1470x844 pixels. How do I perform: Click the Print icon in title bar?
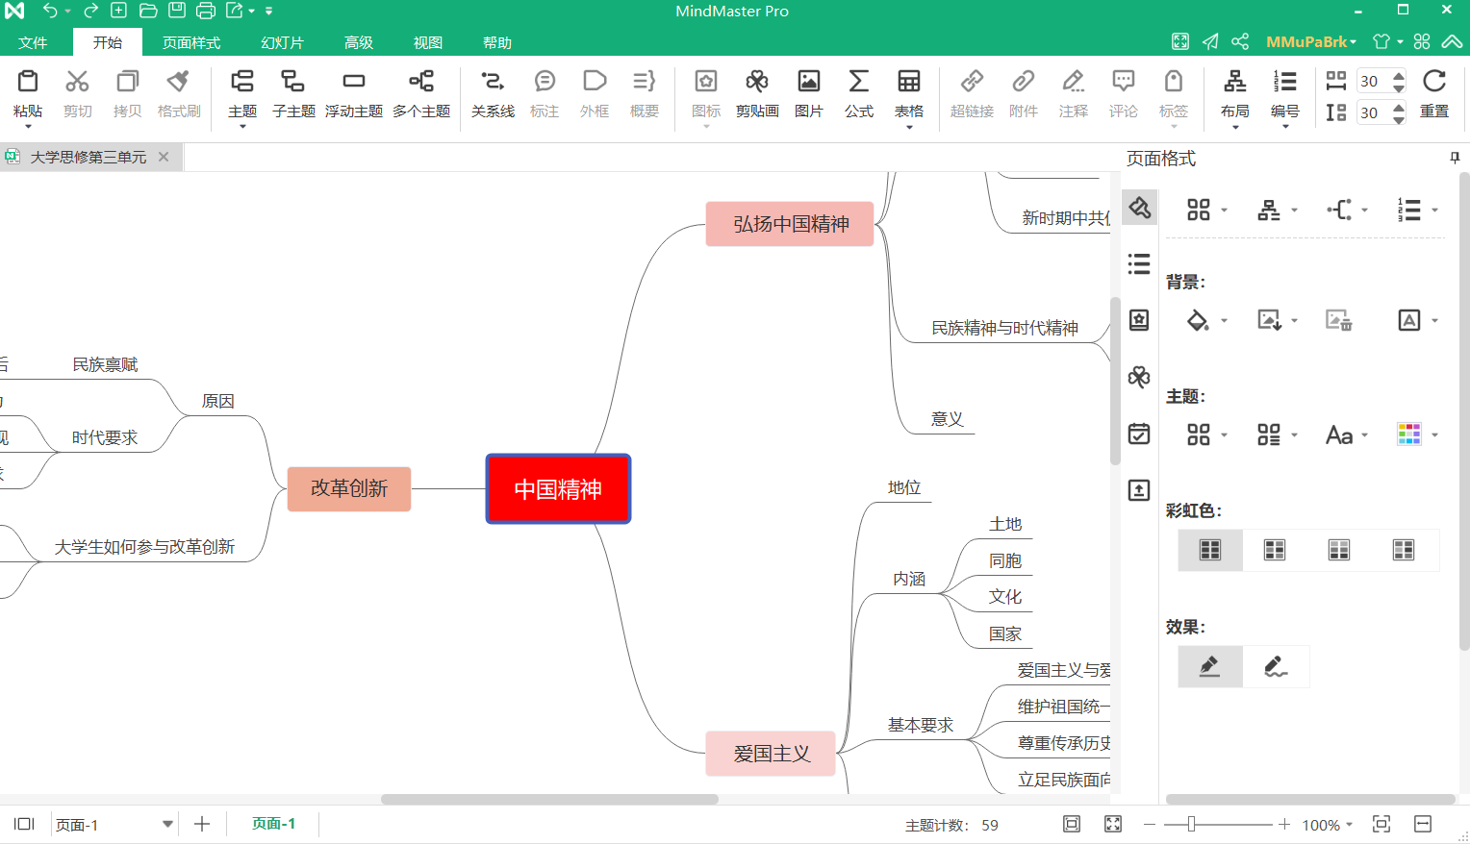coord(206,11)
